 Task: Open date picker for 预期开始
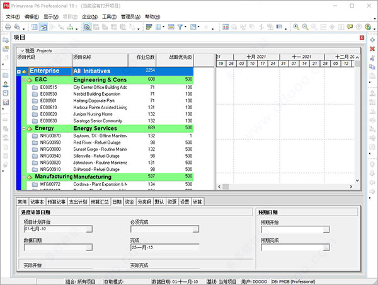click(326, 230)
